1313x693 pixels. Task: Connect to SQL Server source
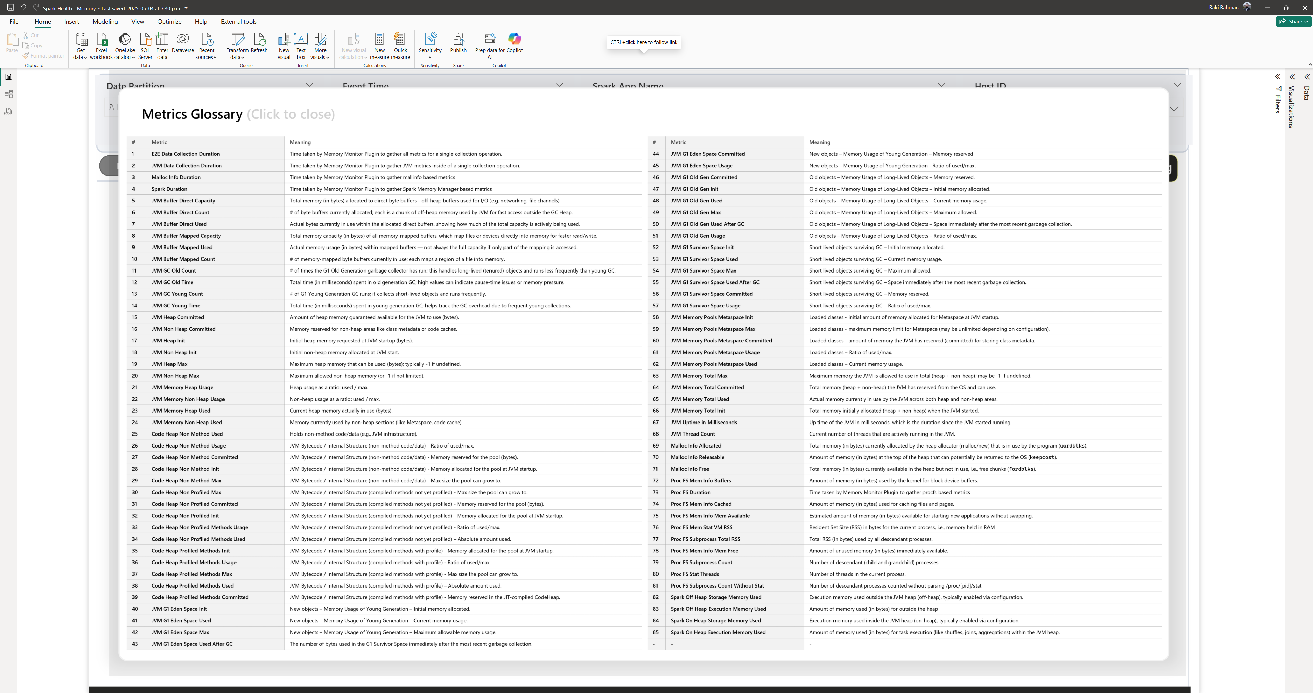(145, 46)
